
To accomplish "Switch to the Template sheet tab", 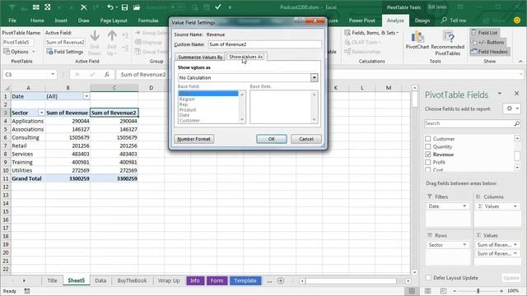I will point(245,280).
